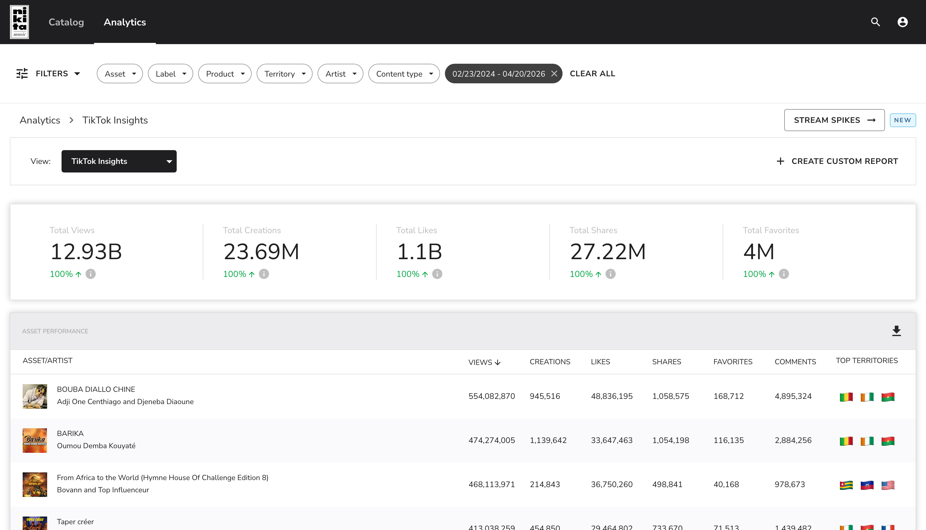The height and width of the screenshot is (530, 926).
Task: Click third territory flag for BARIKA
Action: 888,441
